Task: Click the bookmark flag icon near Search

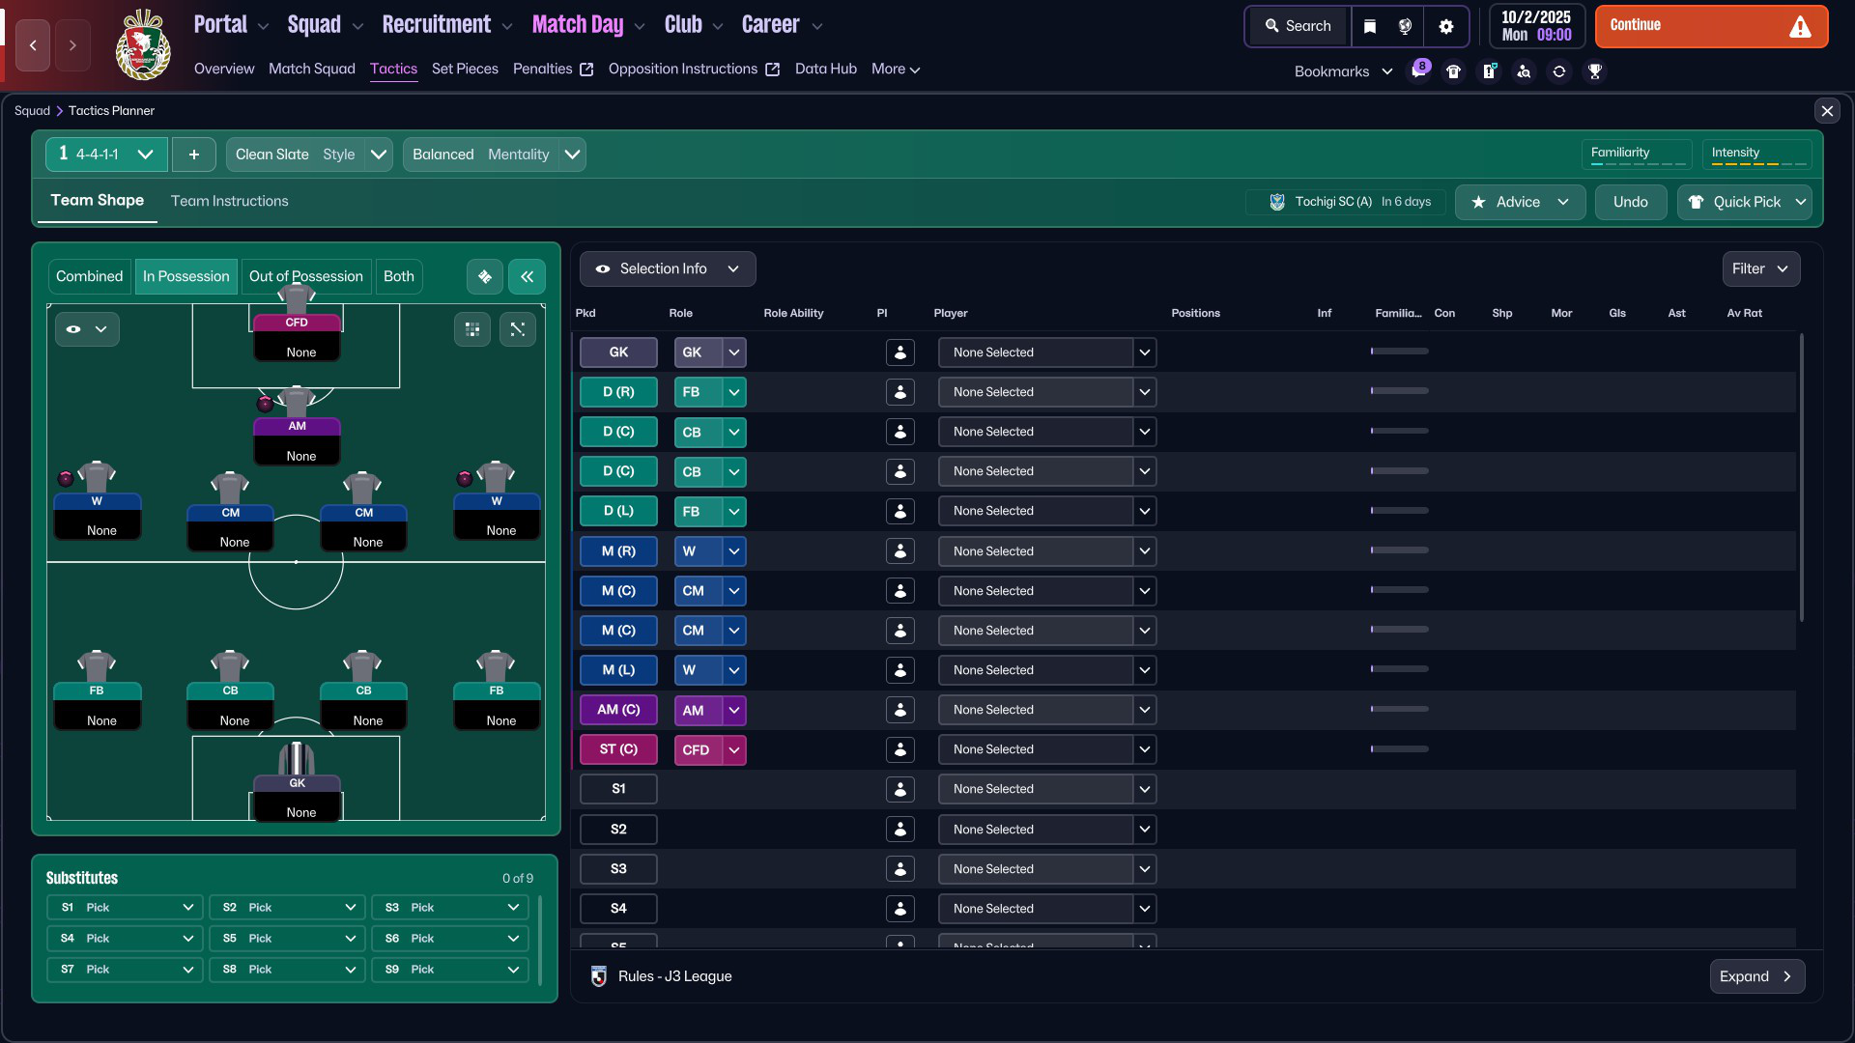Action: 1369,26
